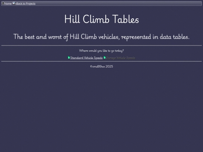Open Standard Vehicle Speeds link
This screenshot has width=203, height=152.
click(x=86, y=58)
